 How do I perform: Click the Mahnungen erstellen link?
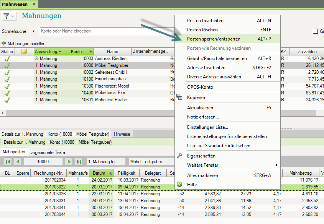[26, 44]
